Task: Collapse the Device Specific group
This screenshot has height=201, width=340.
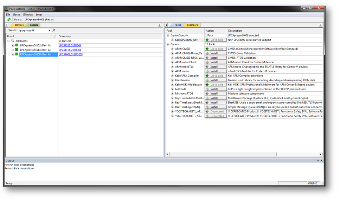Action: (168, 35)
